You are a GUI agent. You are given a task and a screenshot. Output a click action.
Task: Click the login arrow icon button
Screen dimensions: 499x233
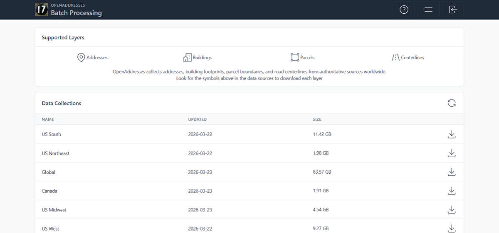point(453,10)
